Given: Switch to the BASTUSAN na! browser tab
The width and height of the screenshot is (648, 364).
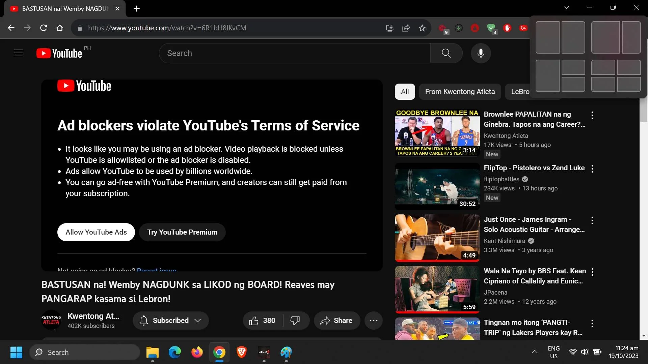Looking at the screenshot, I should 65,9.
